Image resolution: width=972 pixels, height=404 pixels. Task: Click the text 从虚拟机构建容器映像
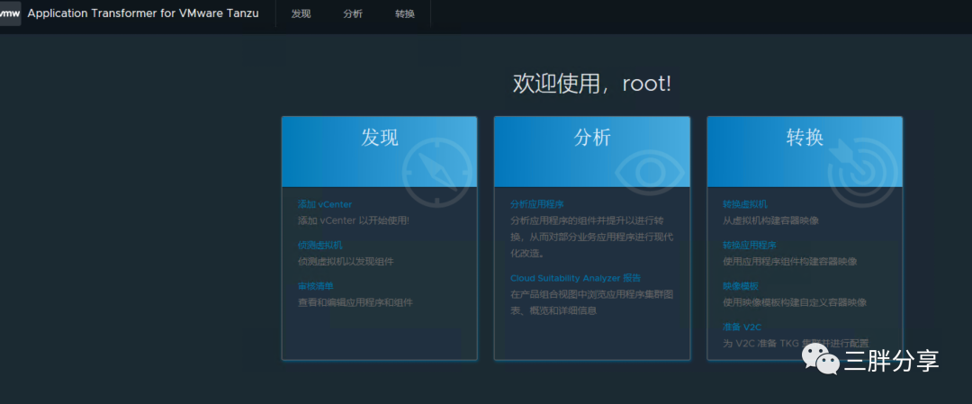point(770,220)
